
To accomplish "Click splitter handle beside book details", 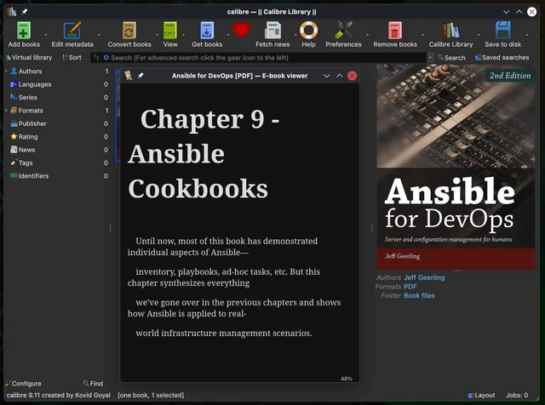I will point(372,228).
